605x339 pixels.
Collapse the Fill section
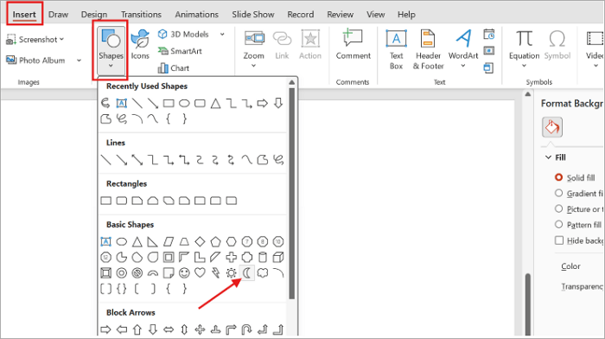click(x=548, y=157)
